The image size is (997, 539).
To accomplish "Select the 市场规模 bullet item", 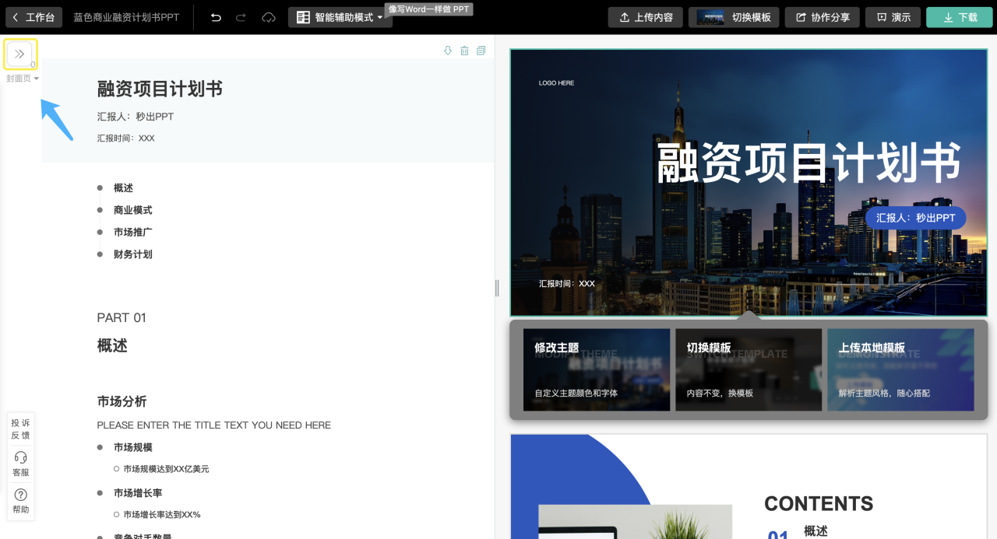I will click(x=132, y=447).
